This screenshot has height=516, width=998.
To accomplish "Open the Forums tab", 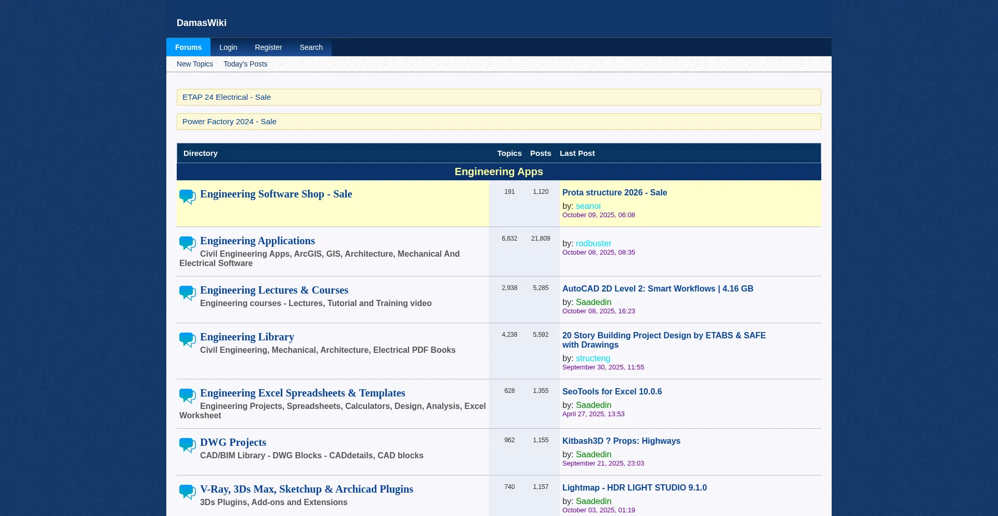I will (188, 47).
